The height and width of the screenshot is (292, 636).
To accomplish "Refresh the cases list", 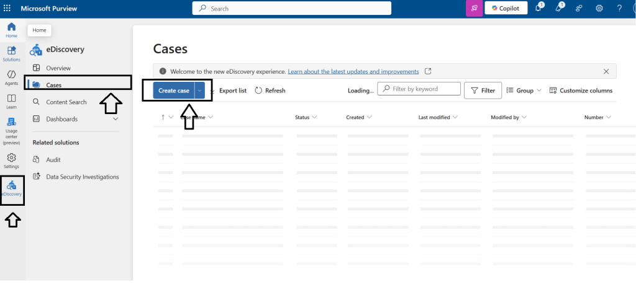I will coord(270,91).
